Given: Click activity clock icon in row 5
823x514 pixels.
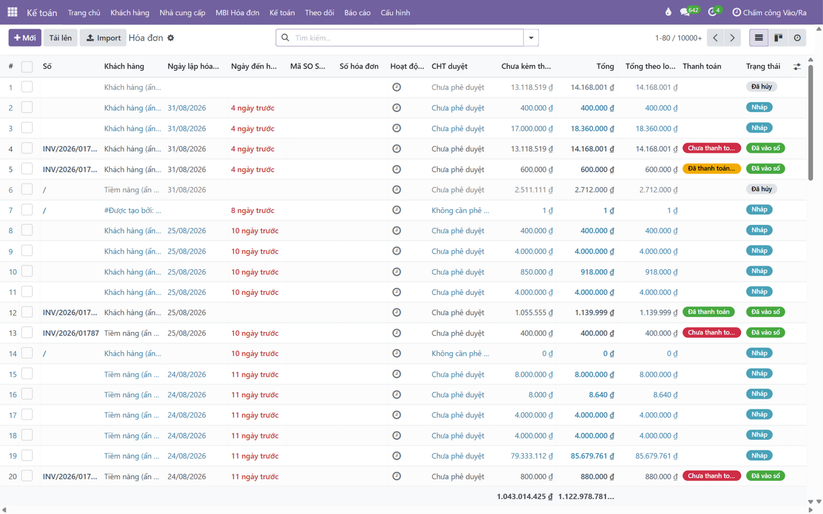Looking at the screenshot, I should [x=396, y=169].
